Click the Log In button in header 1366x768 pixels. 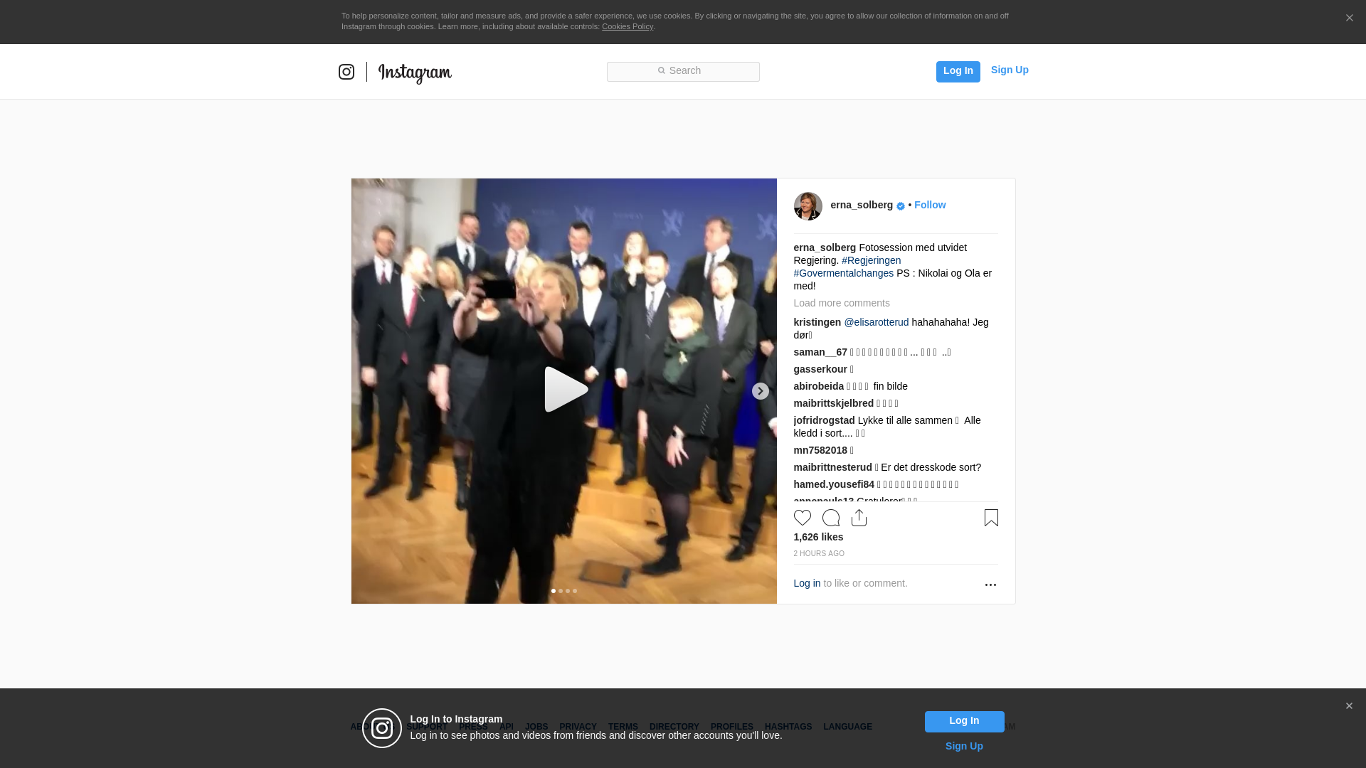click(x=958, y=71)
